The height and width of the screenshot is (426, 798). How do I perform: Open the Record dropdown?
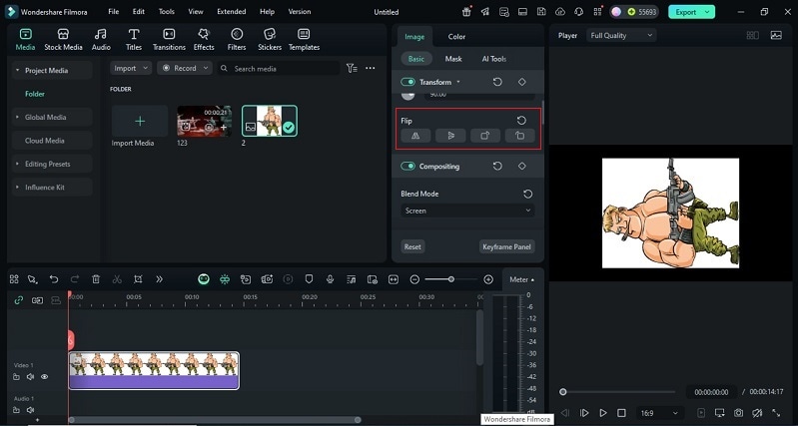[x=185, y=68]
